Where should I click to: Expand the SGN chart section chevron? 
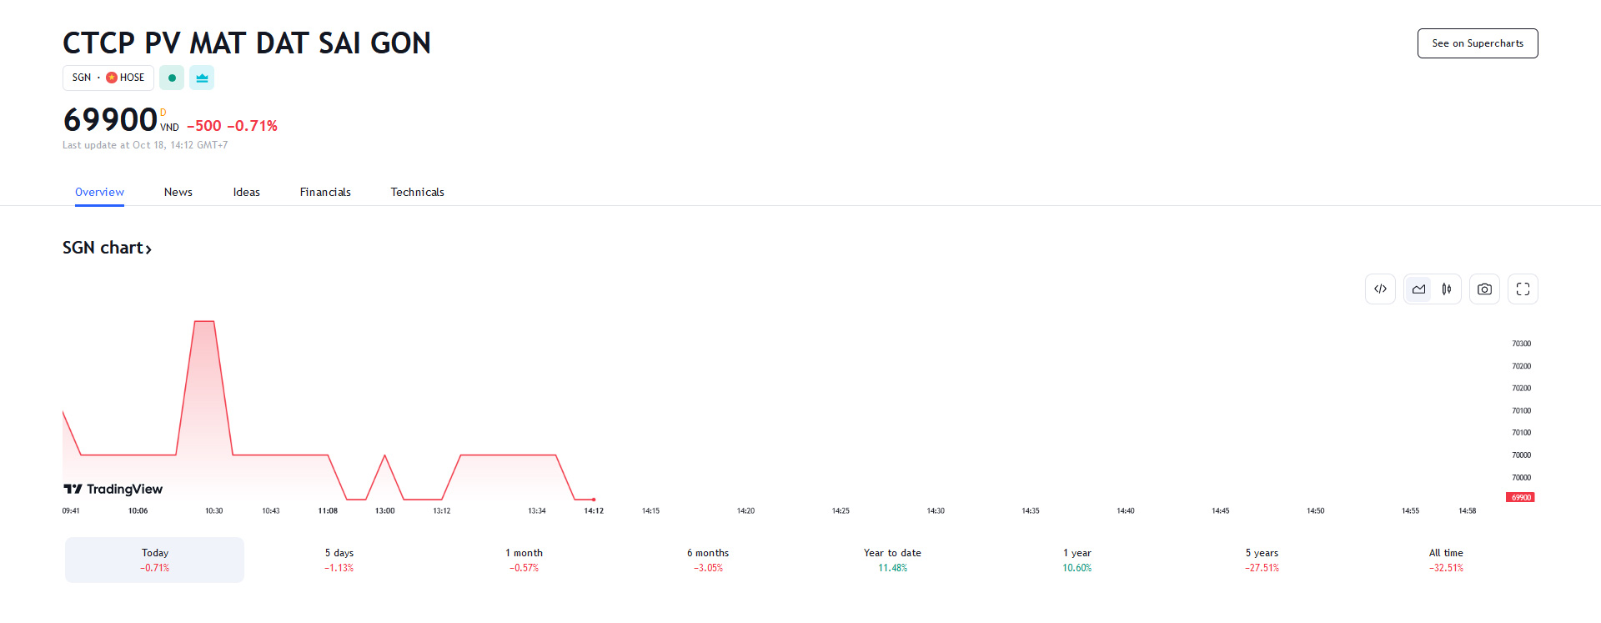point(148,249)
